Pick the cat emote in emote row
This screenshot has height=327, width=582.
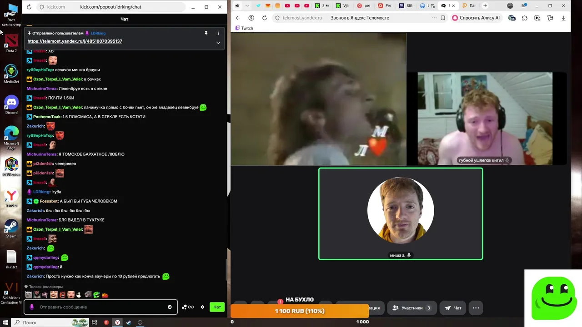click(x=29, y=295)
